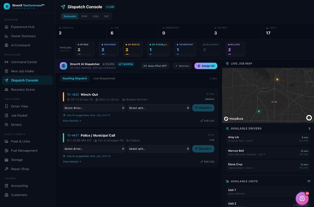The height and width of the screenshot is (207, 314).
Task: Select driver Elena Cruz in Available Drivers
Action: click(268, 166)
